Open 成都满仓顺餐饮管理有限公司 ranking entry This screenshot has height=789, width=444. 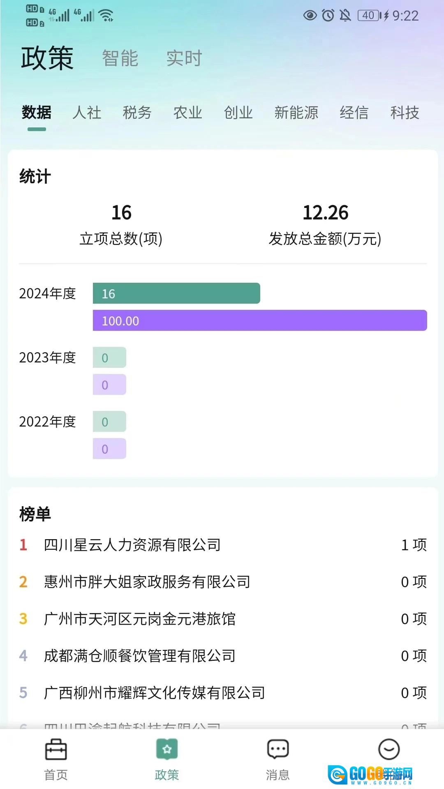223,656
